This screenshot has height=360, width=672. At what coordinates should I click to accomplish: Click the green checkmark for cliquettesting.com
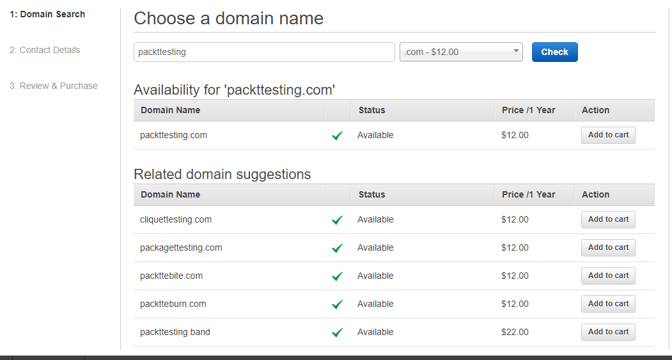tap(338, 220)
